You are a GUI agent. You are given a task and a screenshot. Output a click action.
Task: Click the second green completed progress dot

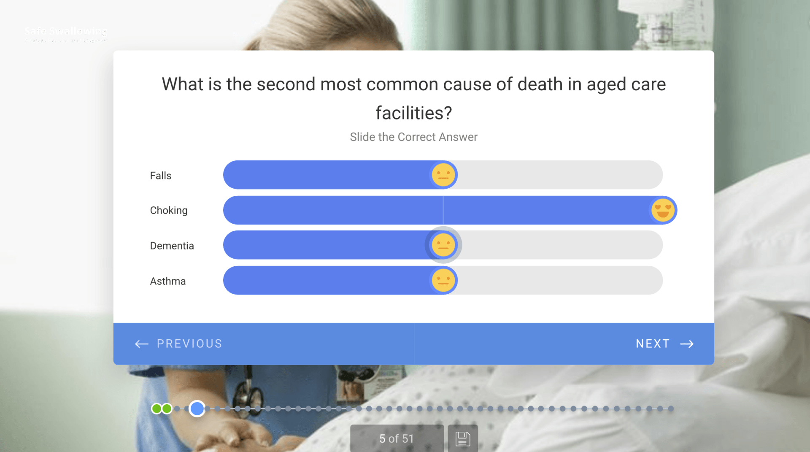[x=166, y=409]
